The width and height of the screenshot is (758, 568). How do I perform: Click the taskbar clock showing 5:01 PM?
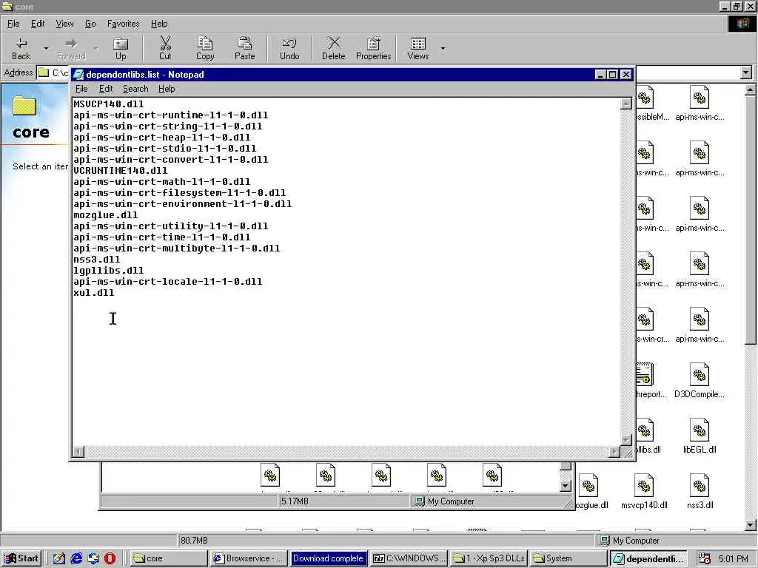pyautogui.click(x=733, y=559)
